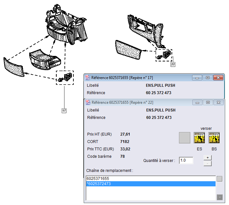Viewport: 229px width, 205px height.
Task: Minimize the Repère n° 17 window
Action: point(197,78)
